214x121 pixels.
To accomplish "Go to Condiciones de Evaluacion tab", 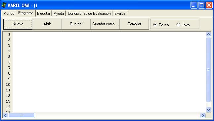I will pos(89,13).
